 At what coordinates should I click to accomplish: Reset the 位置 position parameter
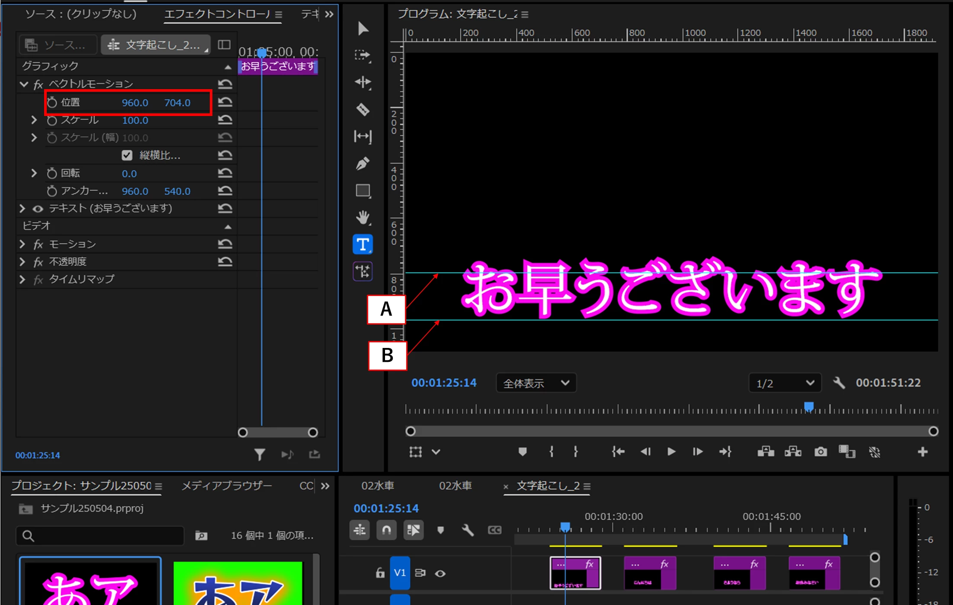click(x=225, y=103)
